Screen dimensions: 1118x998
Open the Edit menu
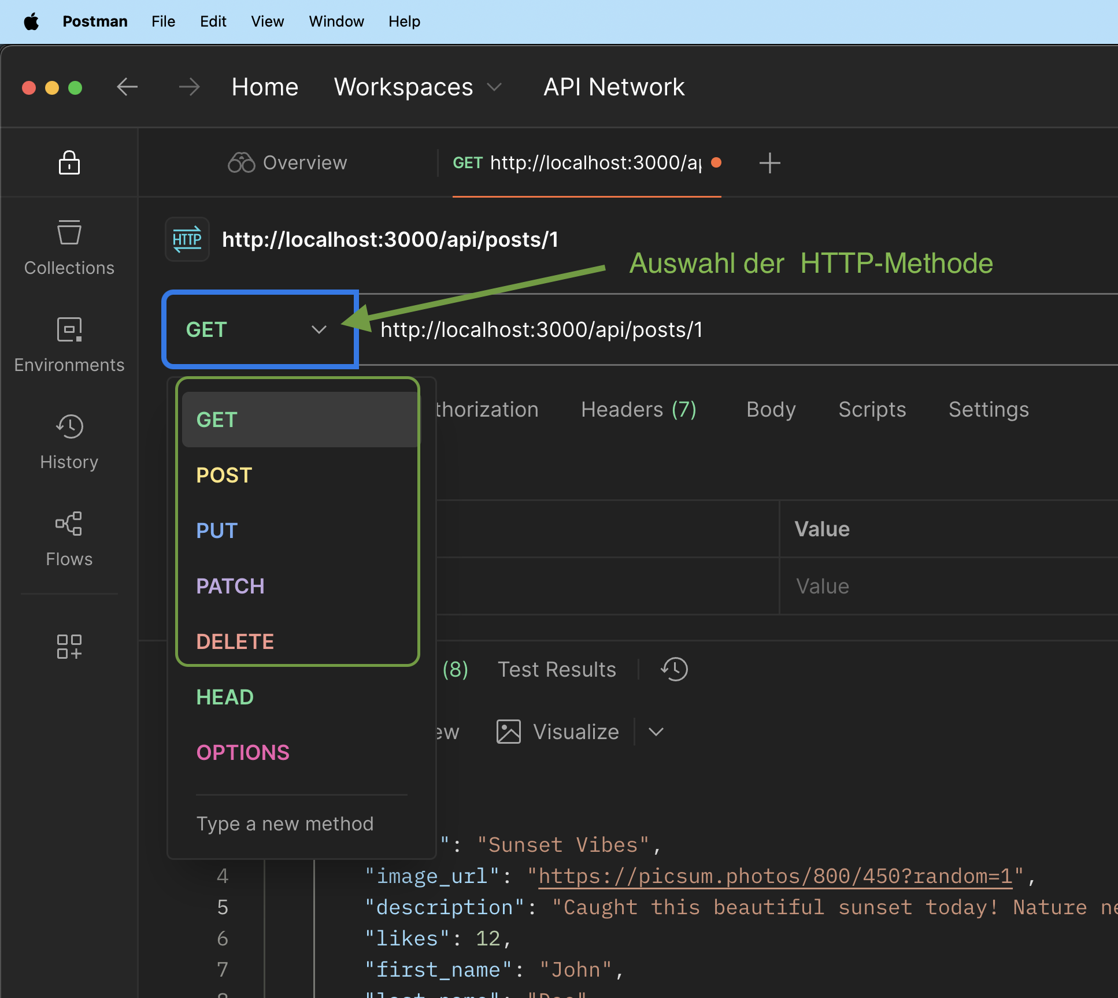[213, 21]
